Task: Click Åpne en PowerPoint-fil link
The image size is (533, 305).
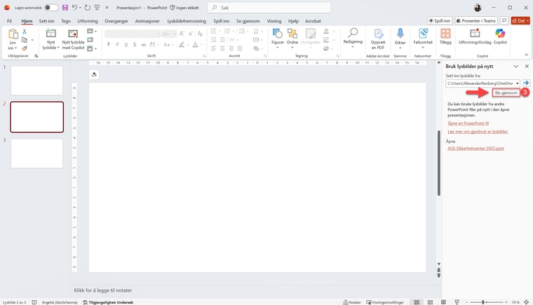Action: click(x=468, y=123)
